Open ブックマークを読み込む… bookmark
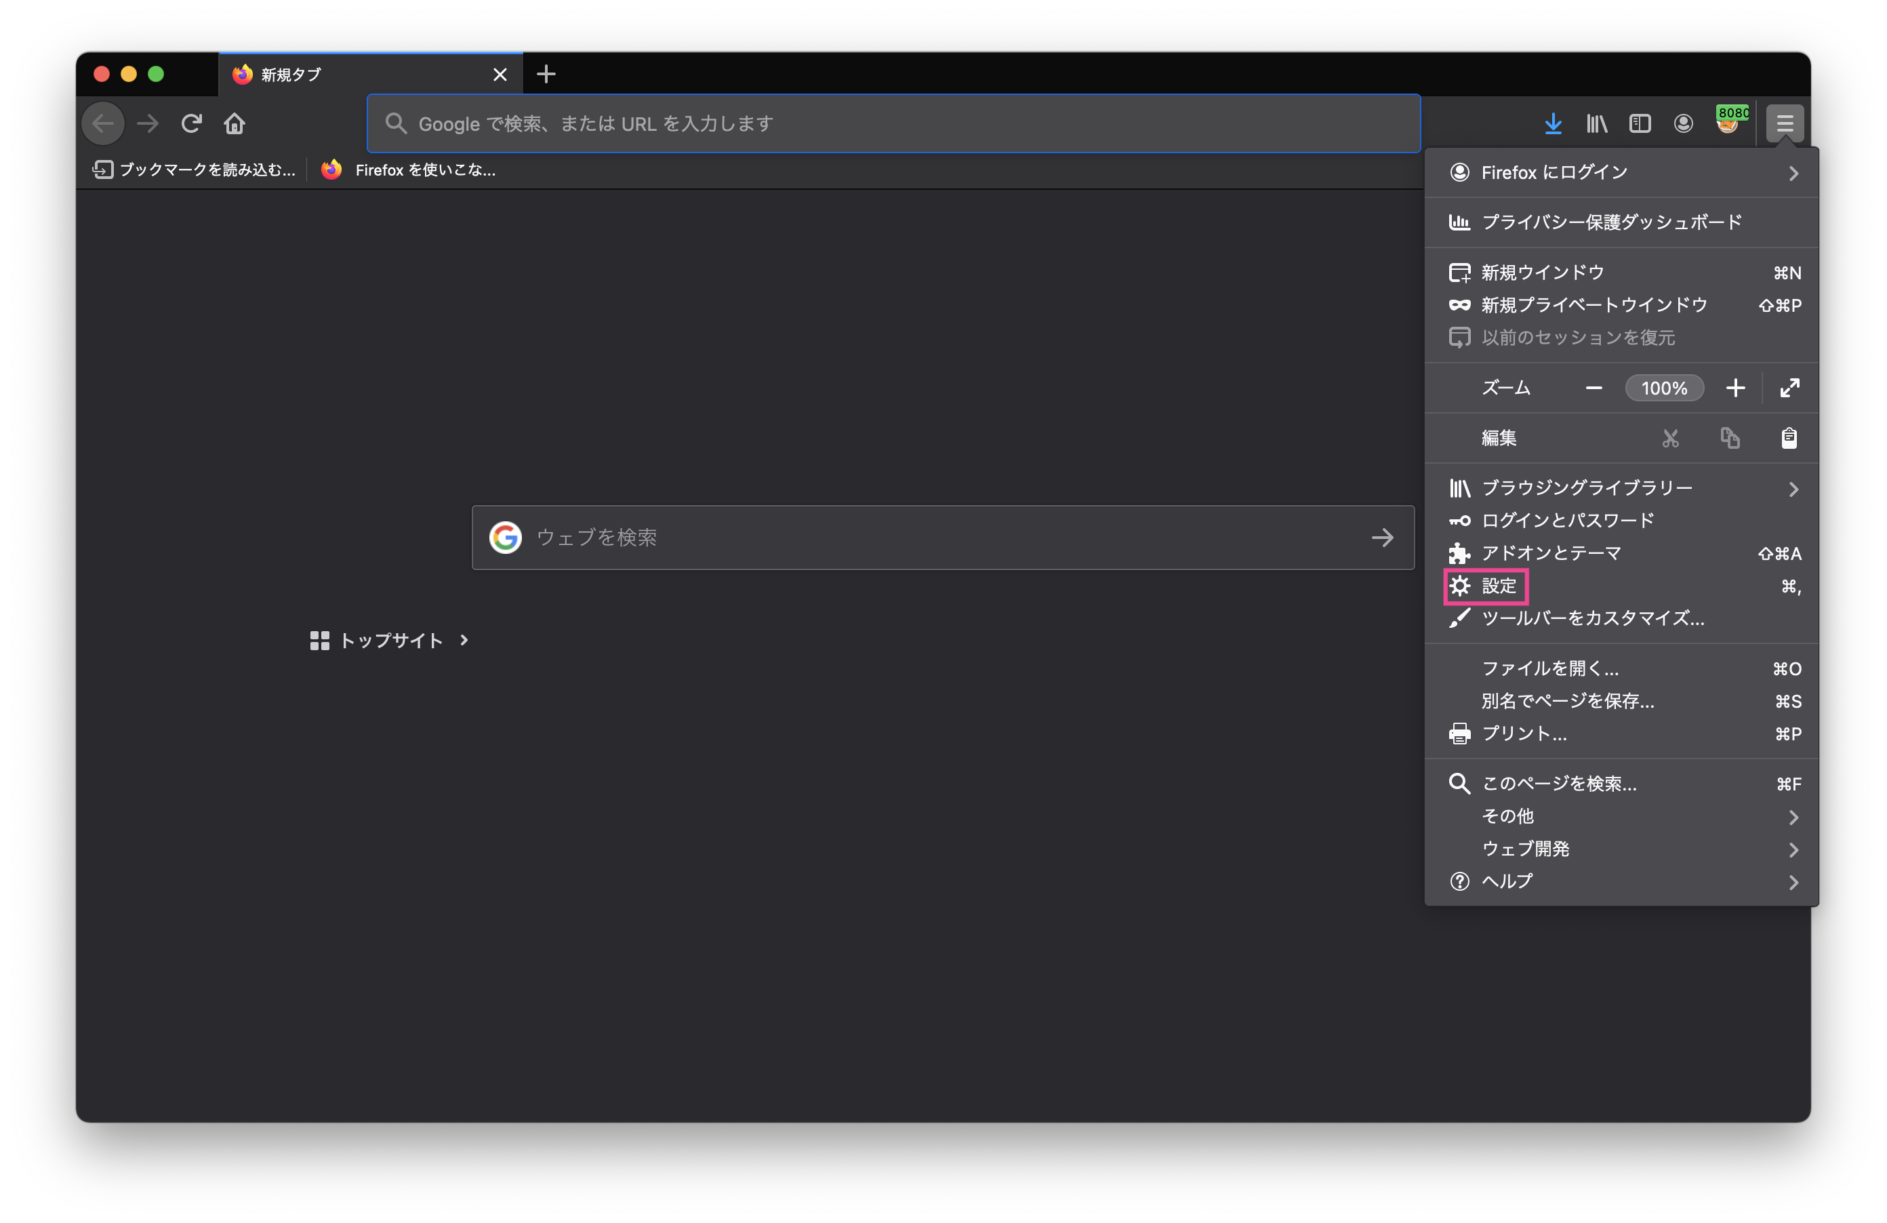 [x=195, y=169]
